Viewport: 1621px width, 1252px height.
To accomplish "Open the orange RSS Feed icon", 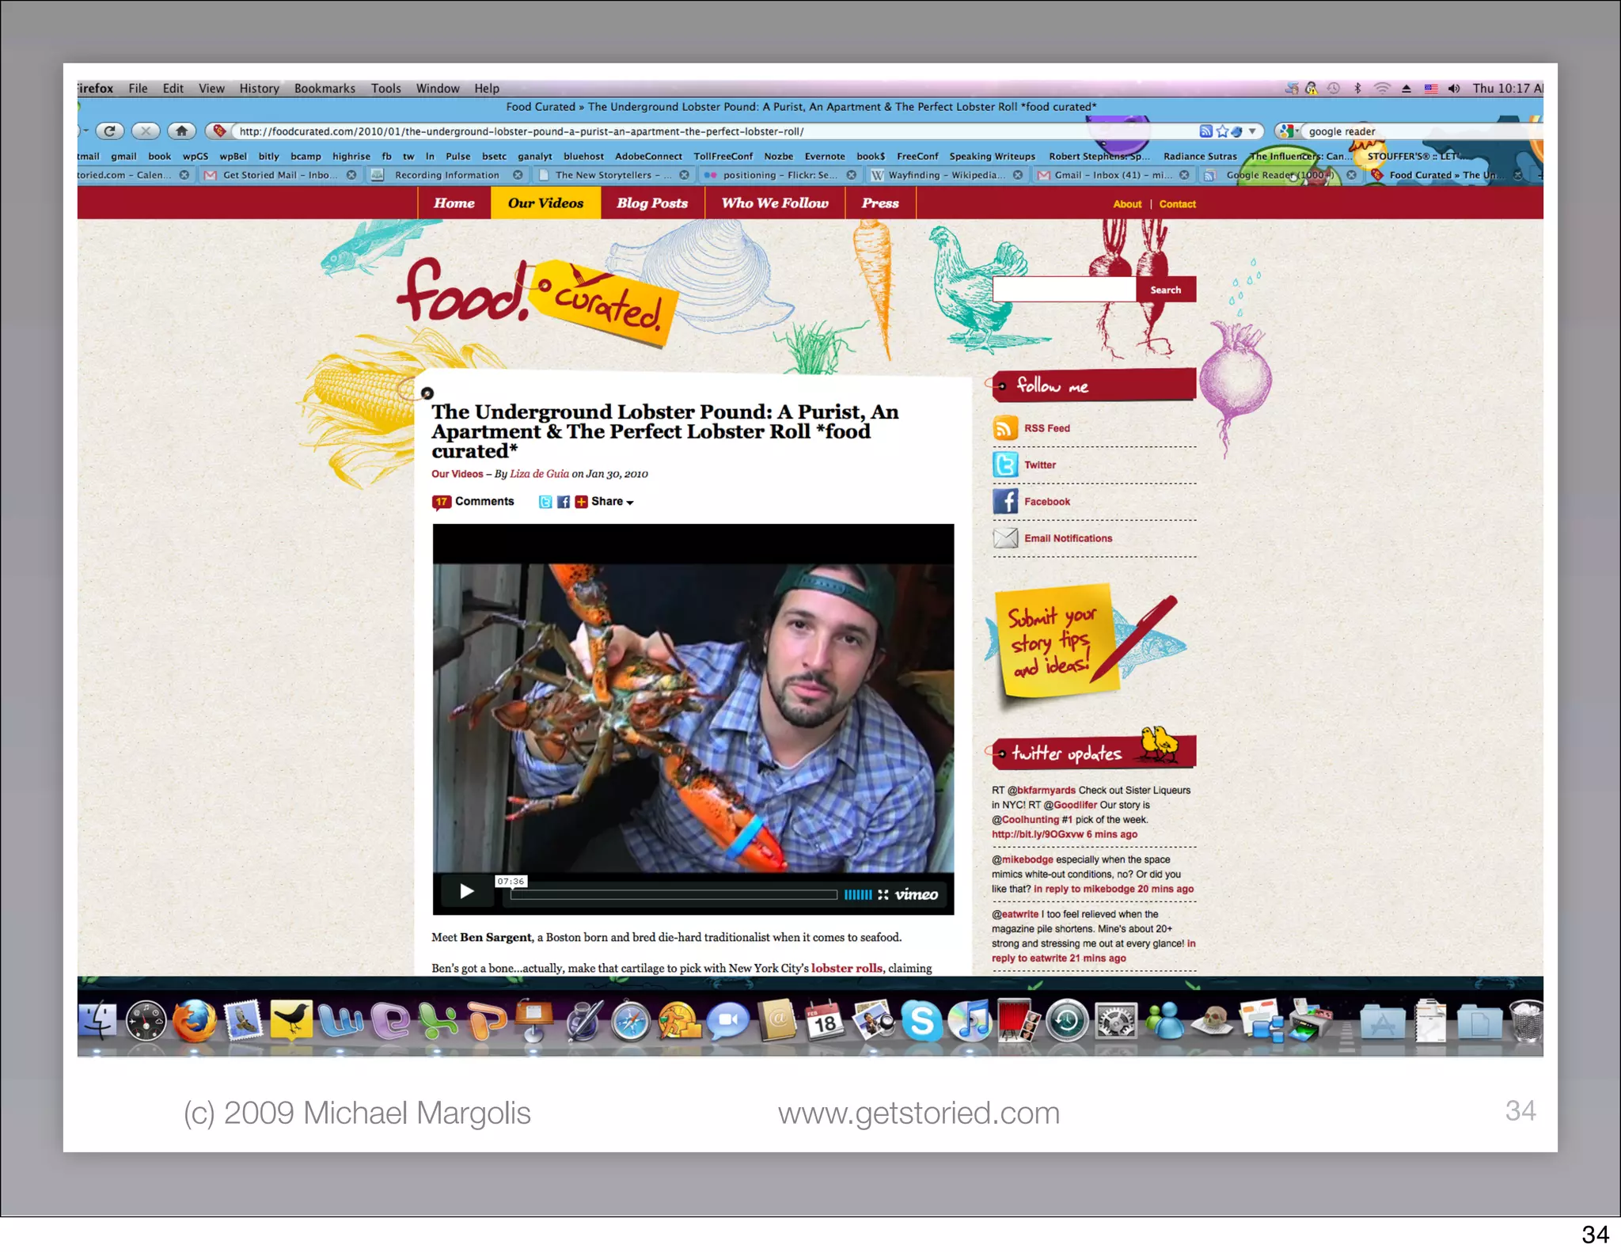I will (1005, 428).
